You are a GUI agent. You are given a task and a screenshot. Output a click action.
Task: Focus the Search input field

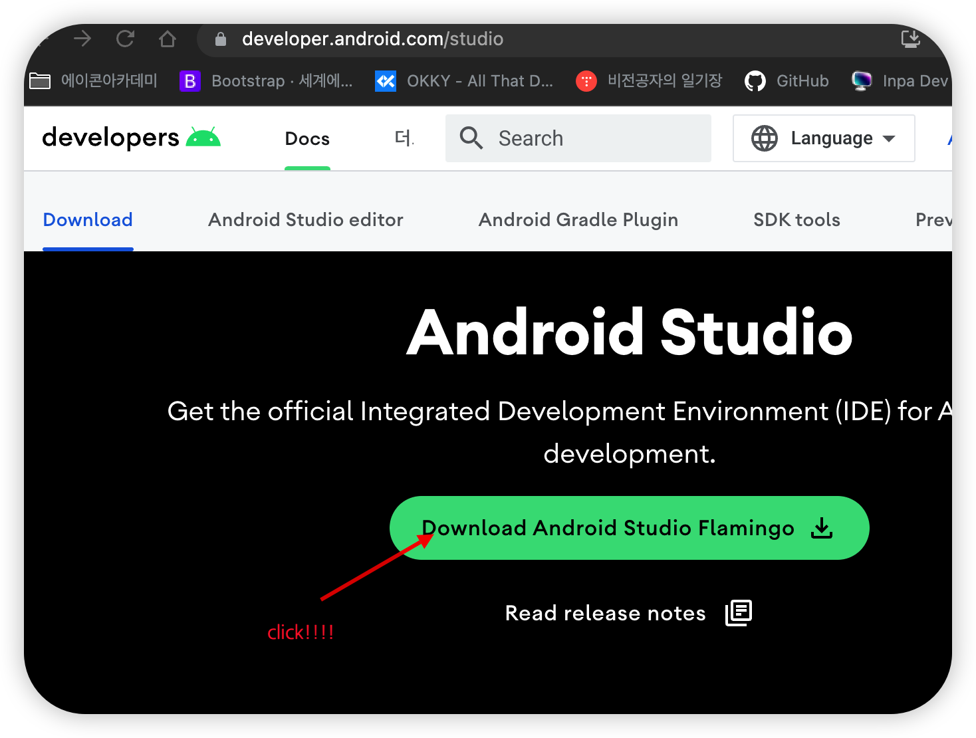click(x=578, y=138)
